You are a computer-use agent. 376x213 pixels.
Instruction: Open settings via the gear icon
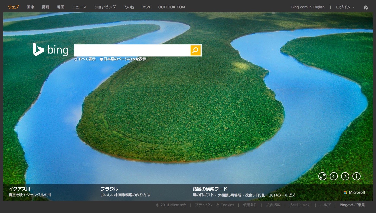[365, 8]
